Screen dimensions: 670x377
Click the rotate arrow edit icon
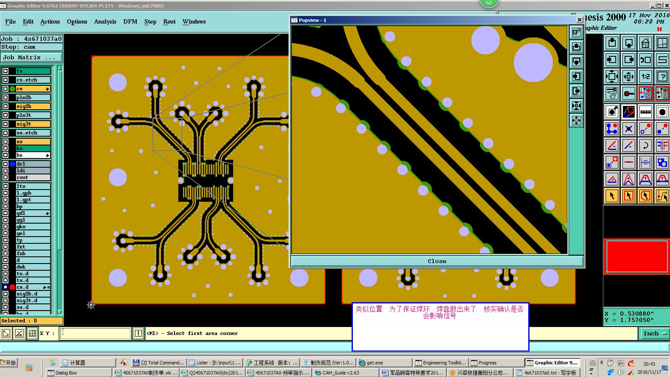click(646, 146)
